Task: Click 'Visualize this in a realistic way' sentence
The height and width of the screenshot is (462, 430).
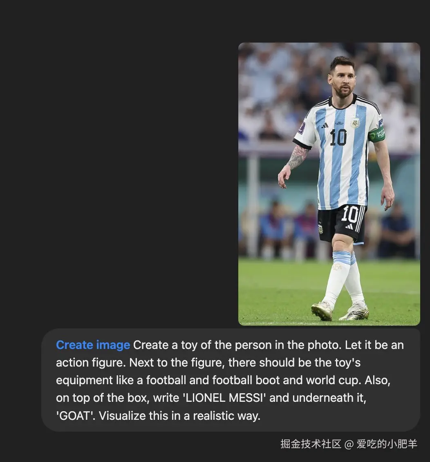Action: pyautogui.click(x=179, y=416)
